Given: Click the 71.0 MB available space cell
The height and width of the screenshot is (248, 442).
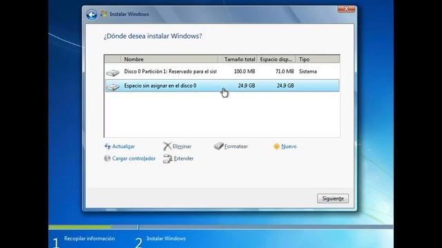Looking at the screenshot, I should tap(285, 72).
